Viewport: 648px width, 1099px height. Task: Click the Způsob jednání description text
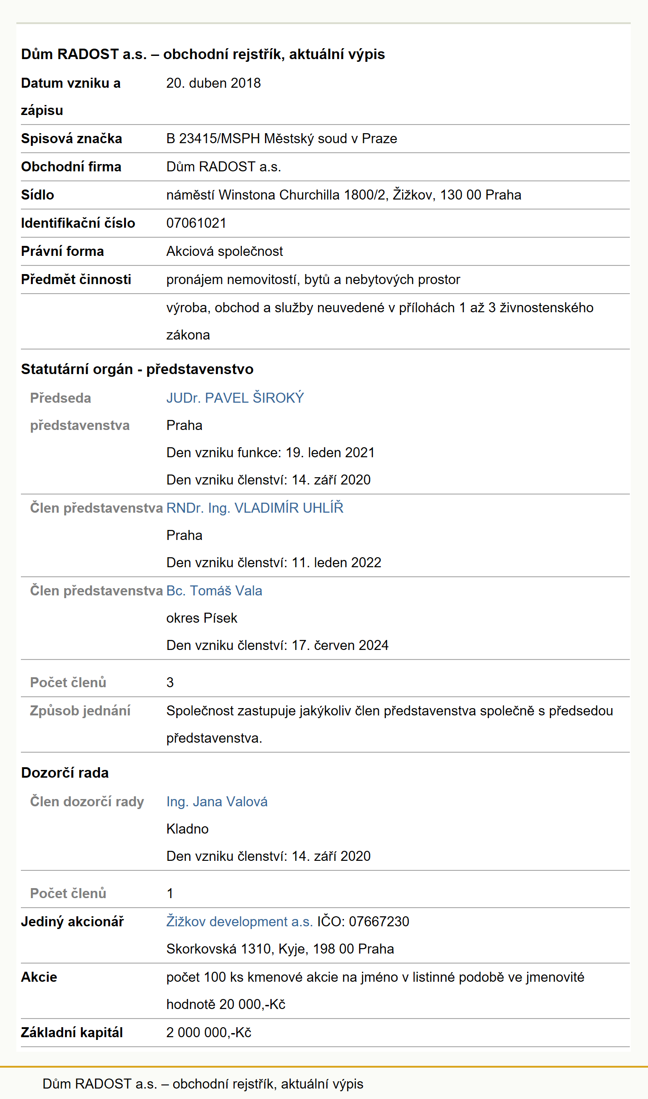pyautogui.click(x=389, y=724)
